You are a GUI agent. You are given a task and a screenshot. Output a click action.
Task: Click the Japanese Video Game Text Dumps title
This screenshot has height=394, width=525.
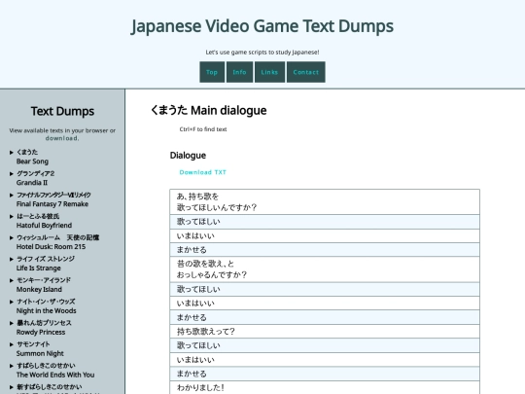[x=262, y=26]
